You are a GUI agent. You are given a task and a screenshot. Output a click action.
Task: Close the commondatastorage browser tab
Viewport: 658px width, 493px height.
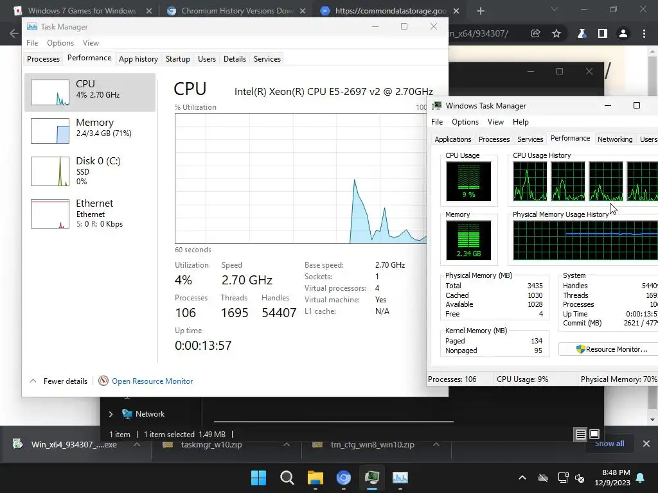pos(456,11)
